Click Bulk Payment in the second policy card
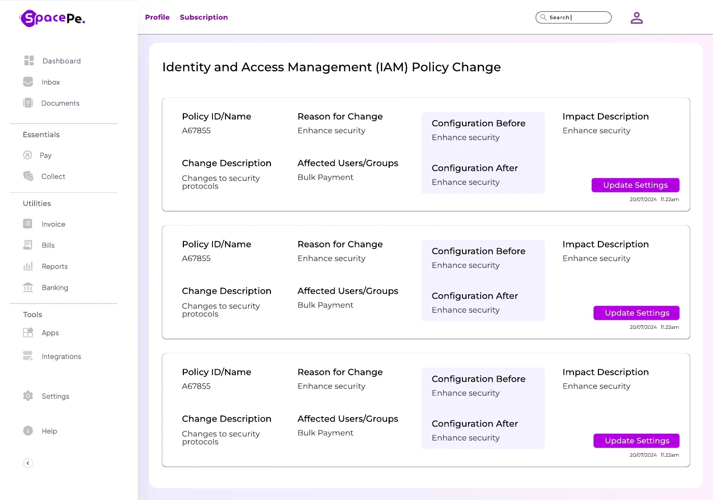The image size is (713, 500). [x=325, y=305]
